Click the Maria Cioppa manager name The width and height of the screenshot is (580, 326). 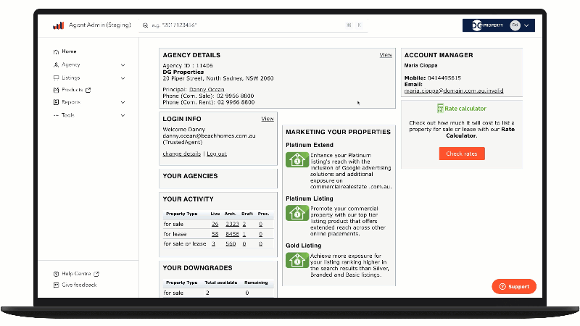420,65
